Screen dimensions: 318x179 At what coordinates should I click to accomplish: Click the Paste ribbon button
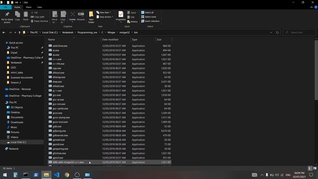pyautogui.click(x=25, y=16)
